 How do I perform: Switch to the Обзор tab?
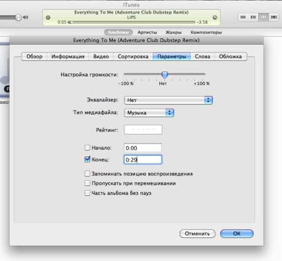pyautogui.click(x=34, y=56)
